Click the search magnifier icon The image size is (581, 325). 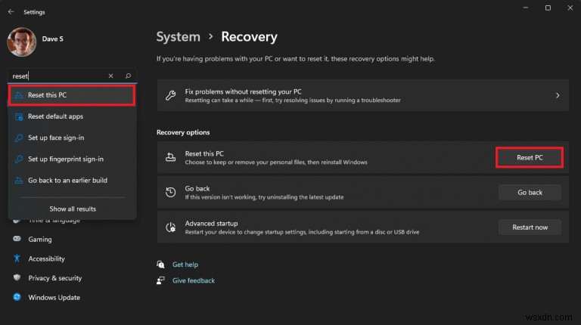tap(128, 76)
